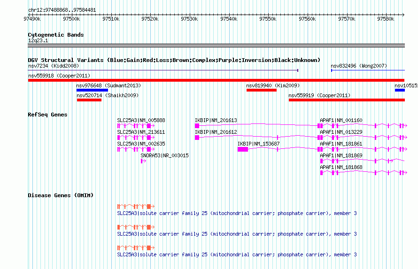Click the IKBIP|NM_201612 label
418x269 pixels.
click(216, 132)
